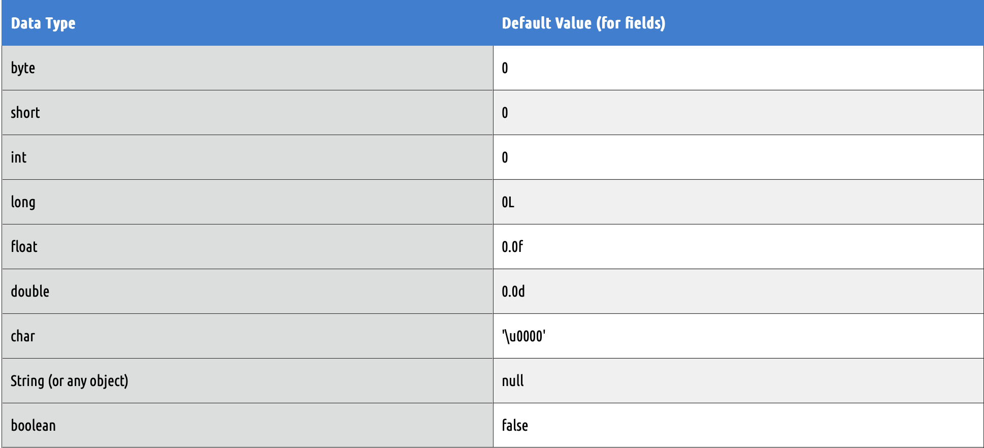Click the 0 default value for int
Image resolution: width=984 pixels, height=448 pixels.
pyautogui.click(x=738, y=157)
